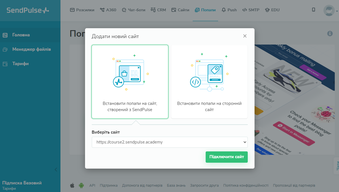Open the Розсилки email tab

pyautogui.click(x=82, y=10)
